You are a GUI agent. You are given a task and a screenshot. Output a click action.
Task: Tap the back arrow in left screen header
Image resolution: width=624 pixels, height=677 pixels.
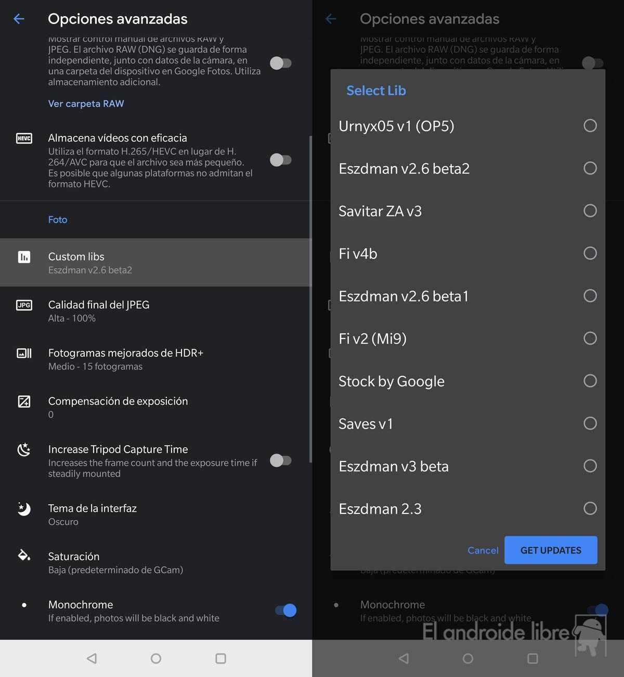point(19,19)
